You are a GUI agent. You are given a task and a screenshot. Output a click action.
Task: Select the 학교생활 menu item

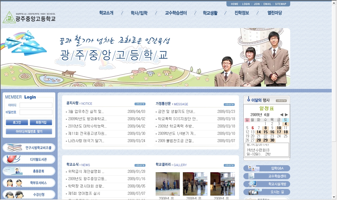coord(210,13)
